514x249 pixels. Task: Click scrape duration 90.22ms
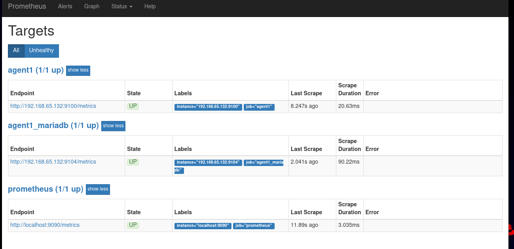click(x=349, y=162)
